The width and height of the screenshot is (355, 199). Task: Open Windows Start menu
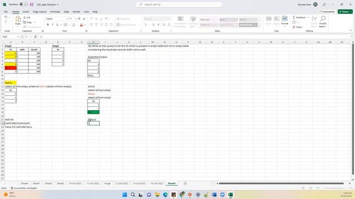click(125, 195)
